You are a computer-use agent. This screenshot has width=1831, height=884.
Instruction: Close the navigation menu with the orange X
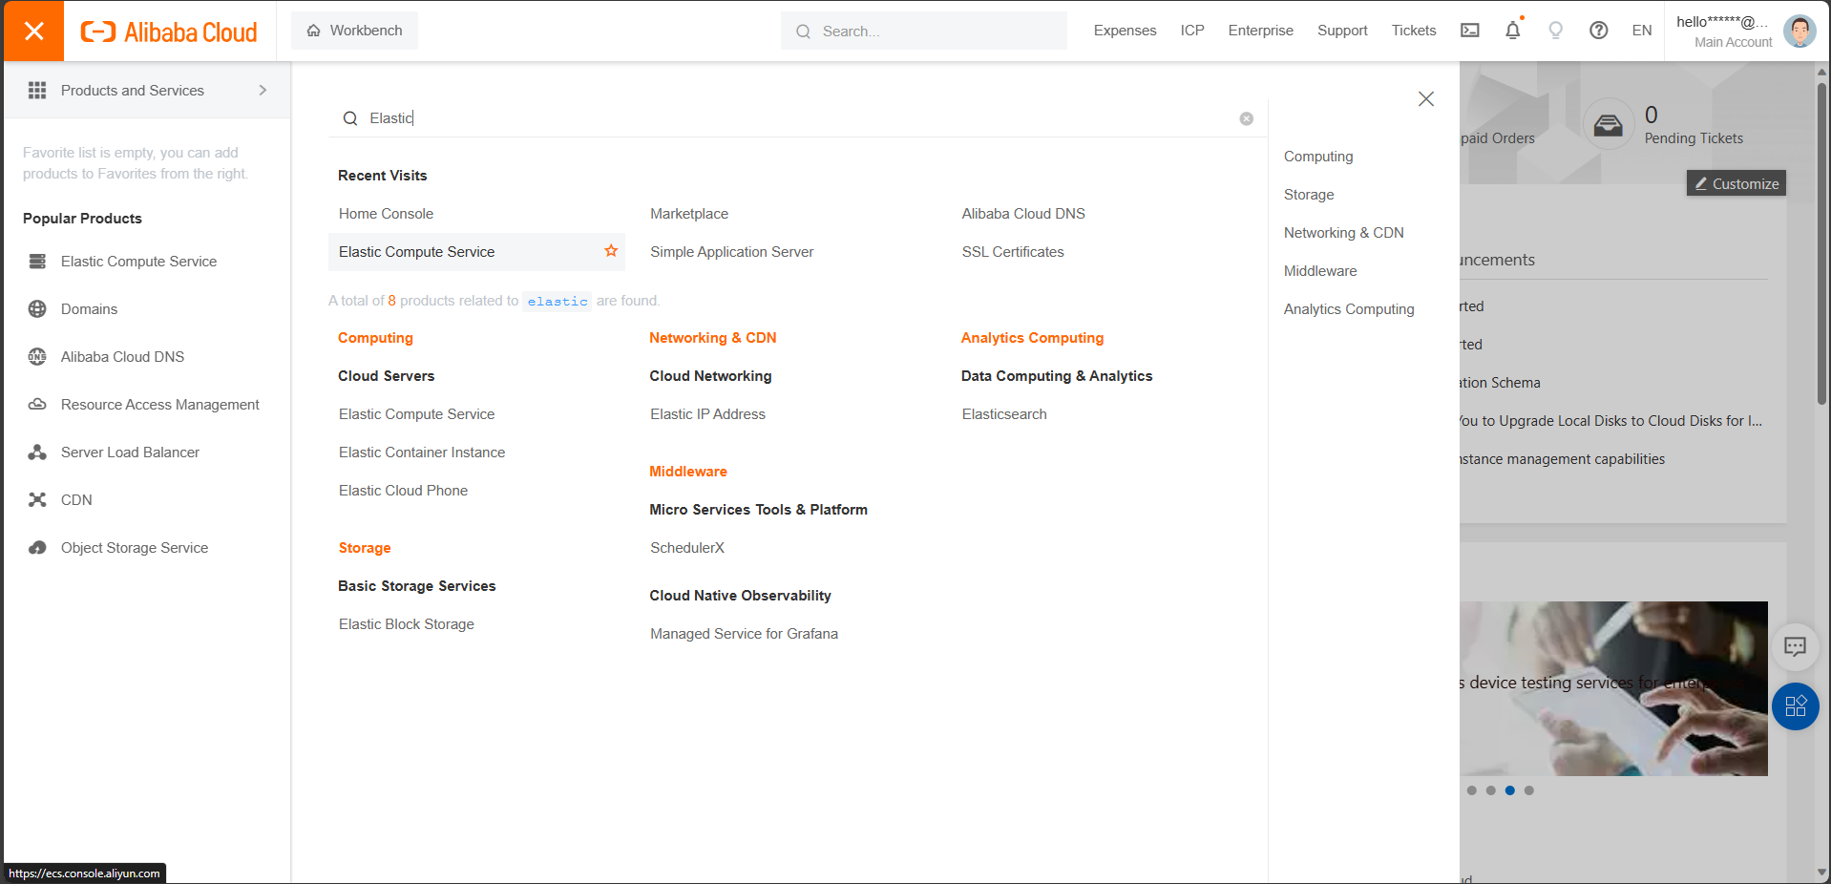(33, 31)
